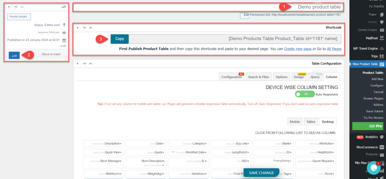Image resolution: width=386 pixels, height=179 pixels.
Task: Click the Pages icon in sidebar
Action: point(382,15)
